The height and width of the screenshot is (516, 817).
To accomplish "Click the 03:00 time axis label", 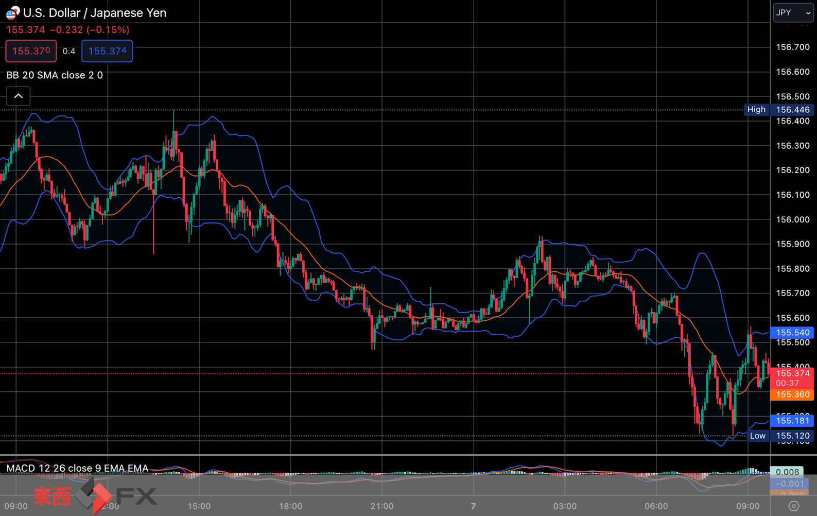I will tap(565, 506).
